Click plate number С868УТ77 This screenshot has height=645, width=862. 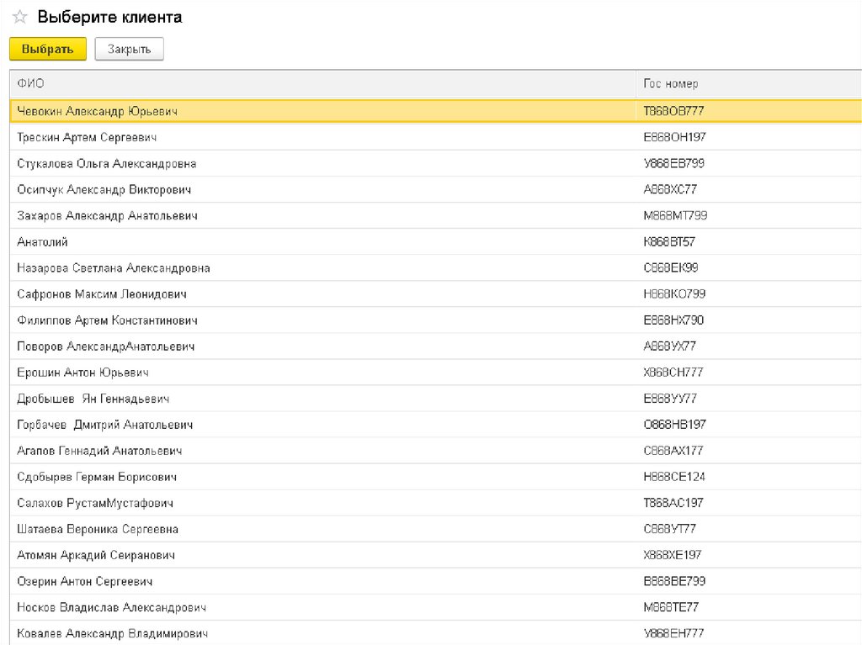tap(669, 529)
